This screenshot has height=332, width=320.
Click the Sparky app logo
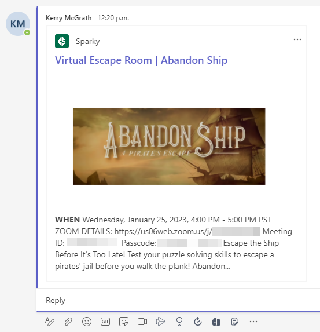[62, 41]
